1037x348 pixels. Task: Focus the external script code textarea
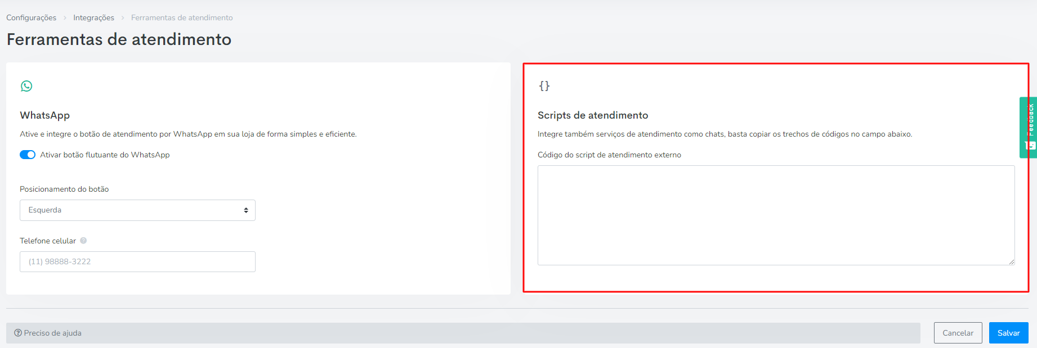[x=776, y=215]
